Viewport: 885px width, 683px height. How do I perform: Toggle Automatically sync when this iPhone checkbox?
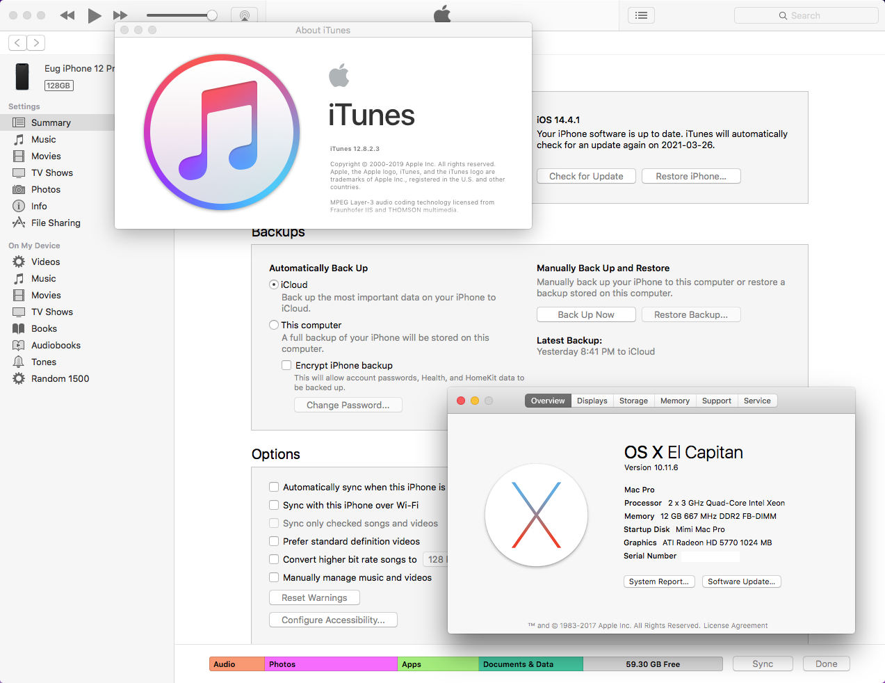tap(274, 487)
